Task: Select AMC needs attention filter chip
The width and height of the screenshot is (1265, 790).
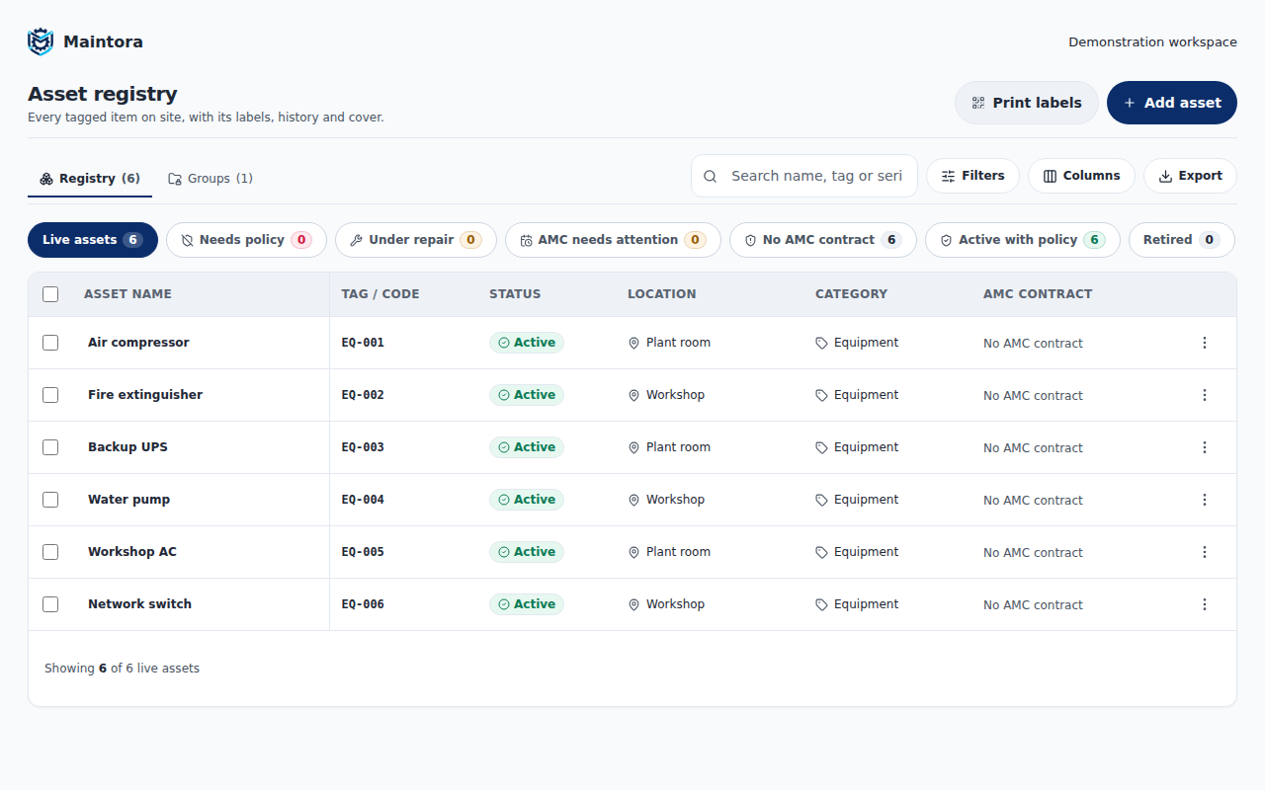Action: (x=613, y=240)
